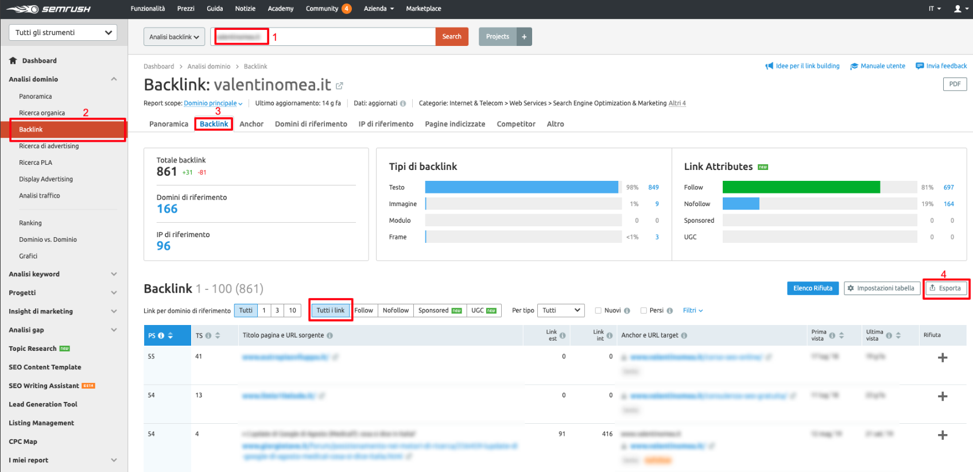The image size is (973, 472).
Task: Click info icon for Titolo pagina e URL sorgente
Action: 329,335
